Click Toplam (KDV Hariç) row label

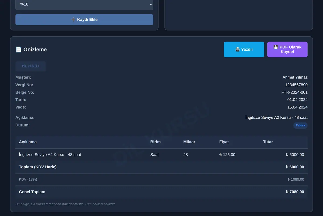pyautogui.click(x=38, y=167)
